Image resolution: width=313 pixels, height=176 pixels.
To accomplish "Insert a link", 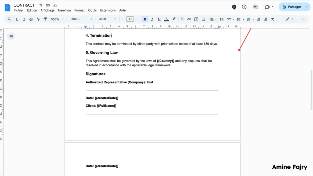I will [x=189, y=19].
